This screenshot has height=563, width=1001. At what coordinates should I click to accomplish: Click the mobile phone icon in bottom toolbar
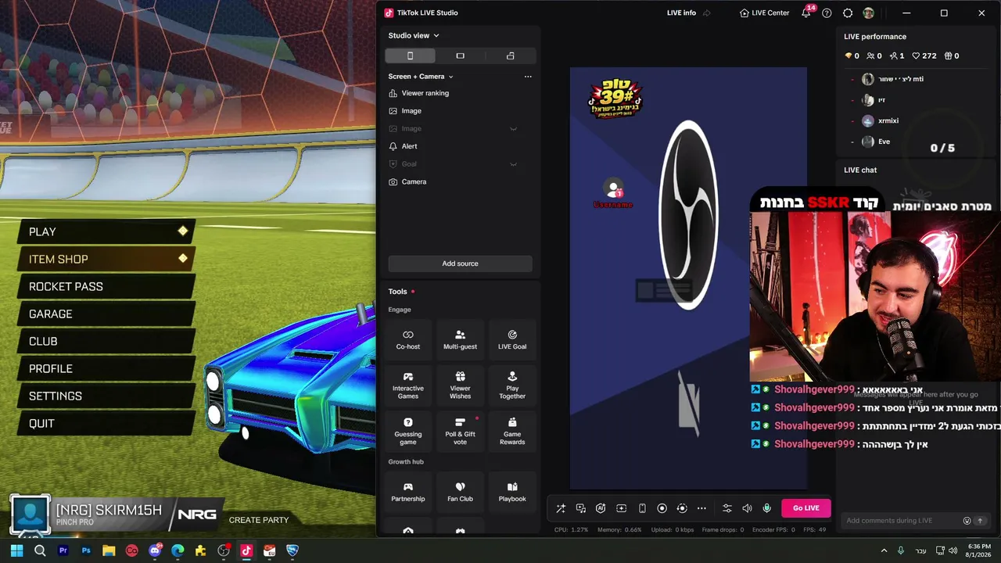click(642, 508)
